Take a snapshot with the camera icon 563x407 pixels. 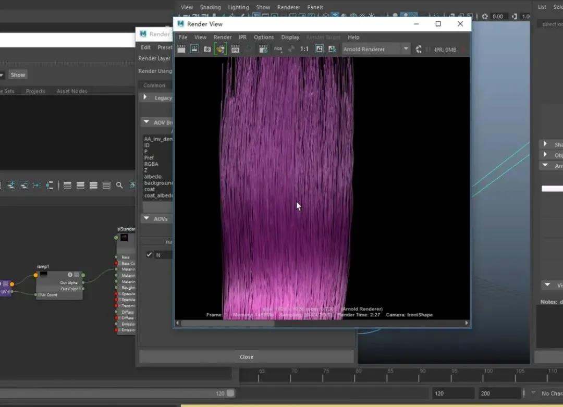click(x=207, y=49)
